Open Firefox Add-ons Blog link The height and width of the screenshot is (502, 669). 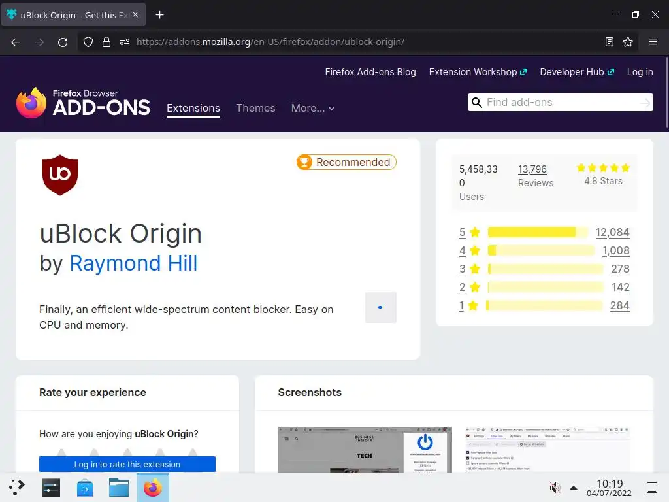[x=370, y=72]
